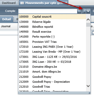Click the grid icon at right edge
The image size is (94, 97).
pyautogui.click(x=93, y=32)
